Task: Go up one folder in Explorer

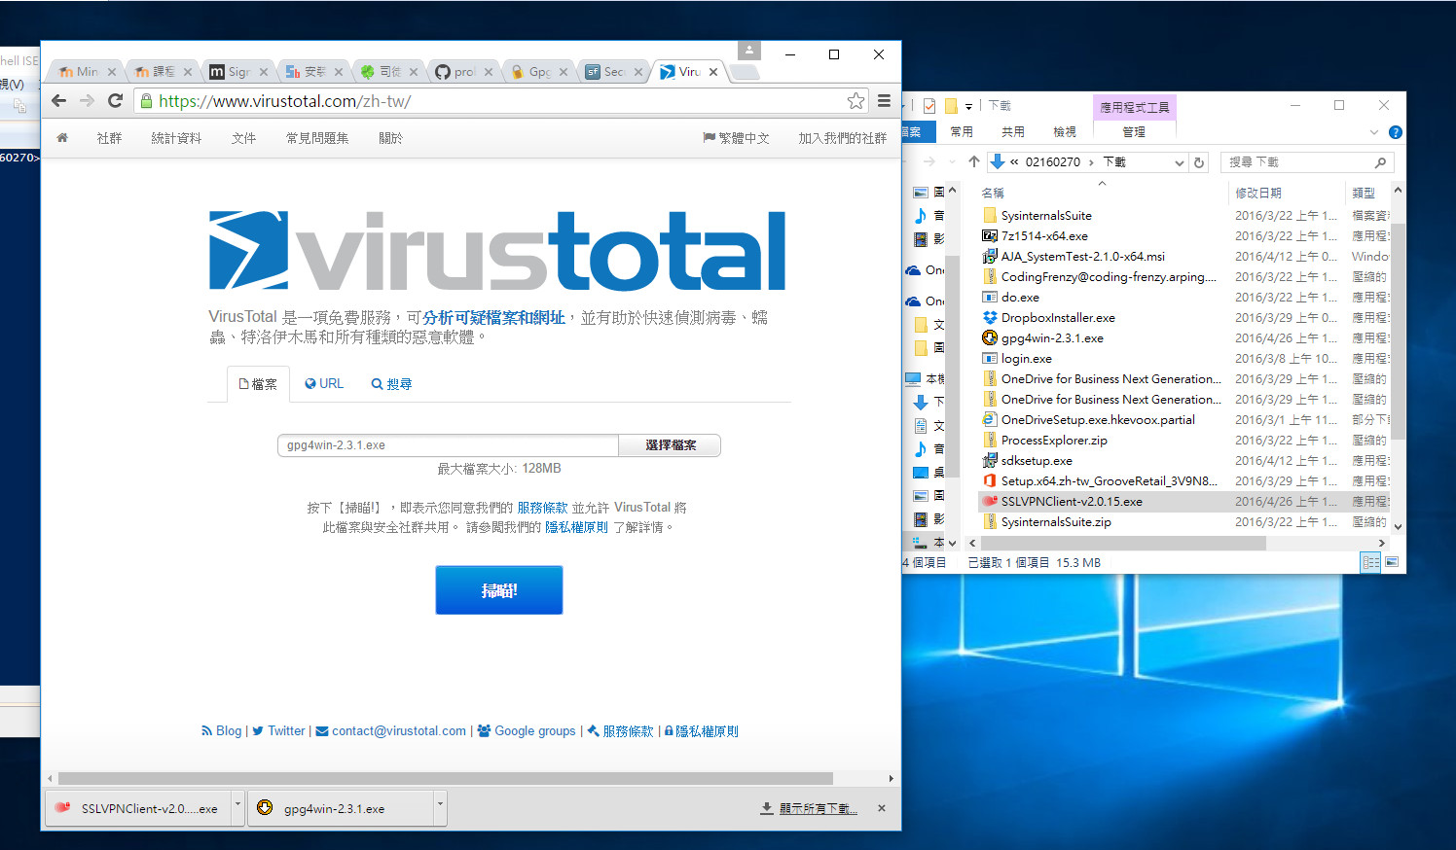Action: (x=974, y=162)
